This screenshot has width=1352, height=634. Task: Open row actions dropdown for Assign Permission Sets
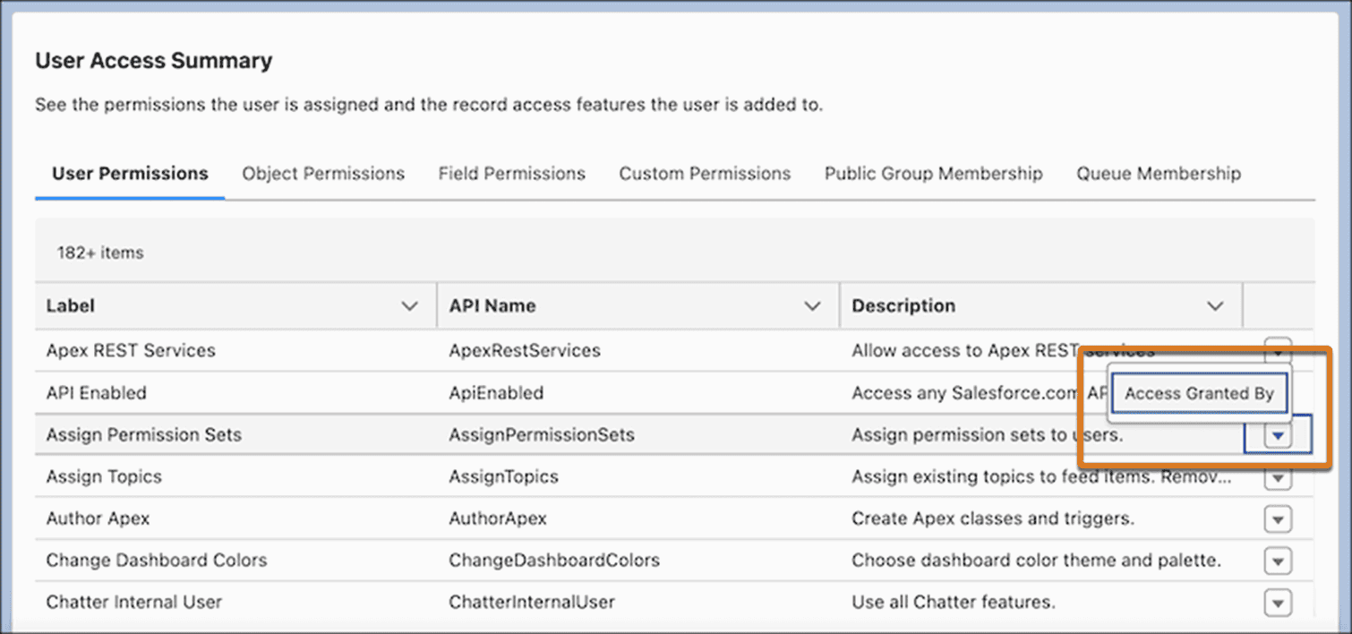[1279, 435]
